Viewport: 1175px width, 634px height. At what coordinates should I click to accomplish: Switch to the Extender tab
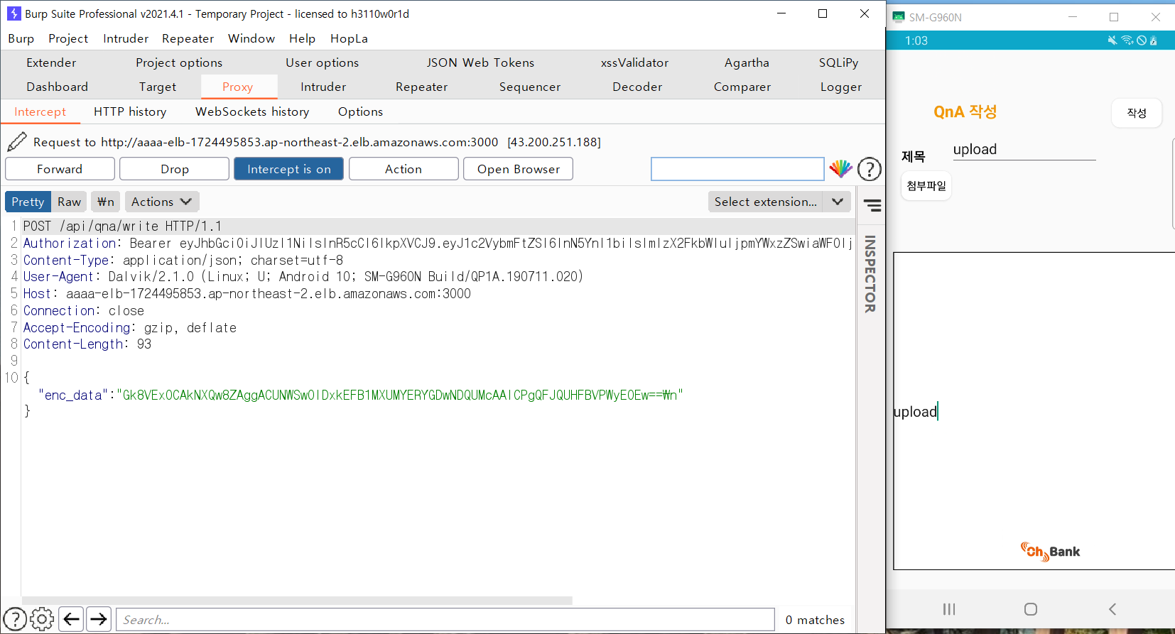51,62
